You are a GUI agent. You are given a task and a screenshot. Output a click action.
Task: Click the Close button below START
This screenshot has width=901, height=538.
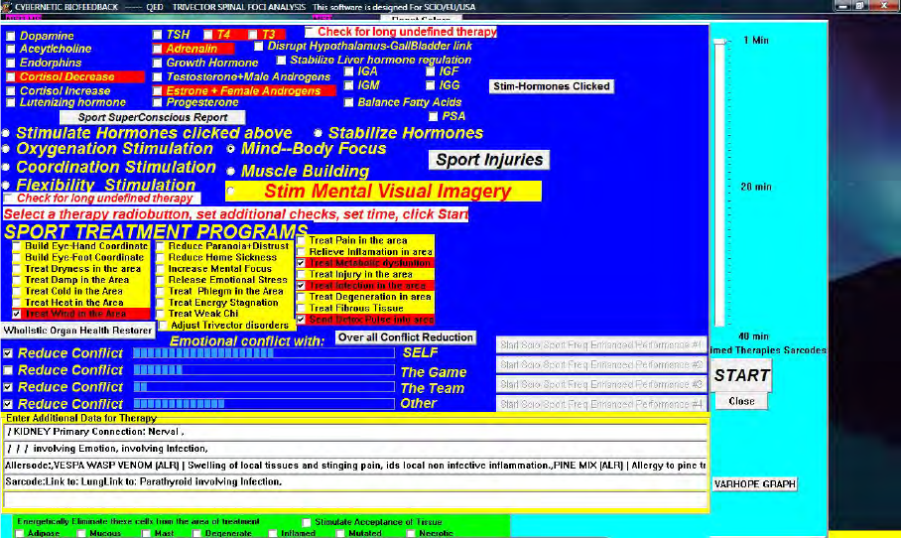coord(741,401)
